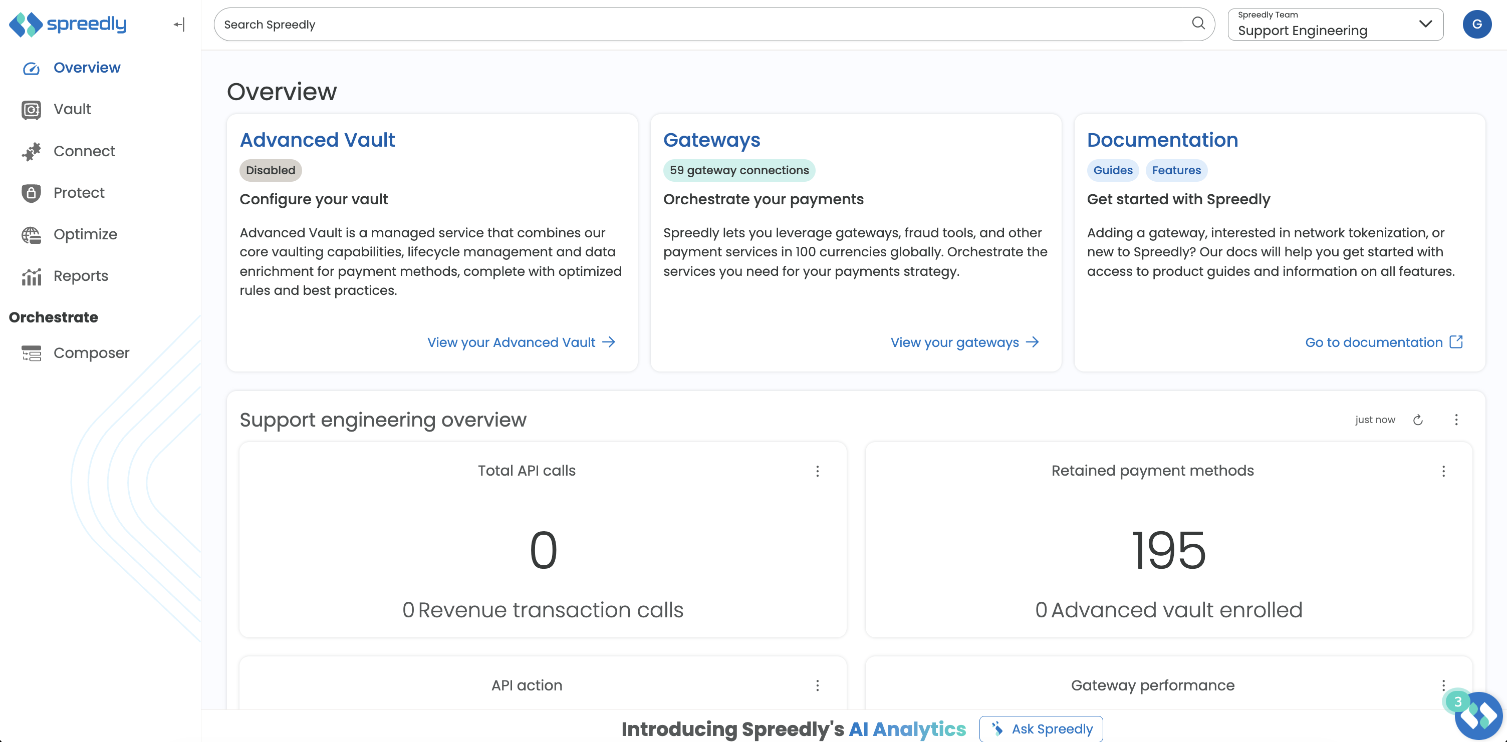This screenshot has height=742, width=1507.
Task: Open the user avatar G menu
Action: click(1476, 24)
